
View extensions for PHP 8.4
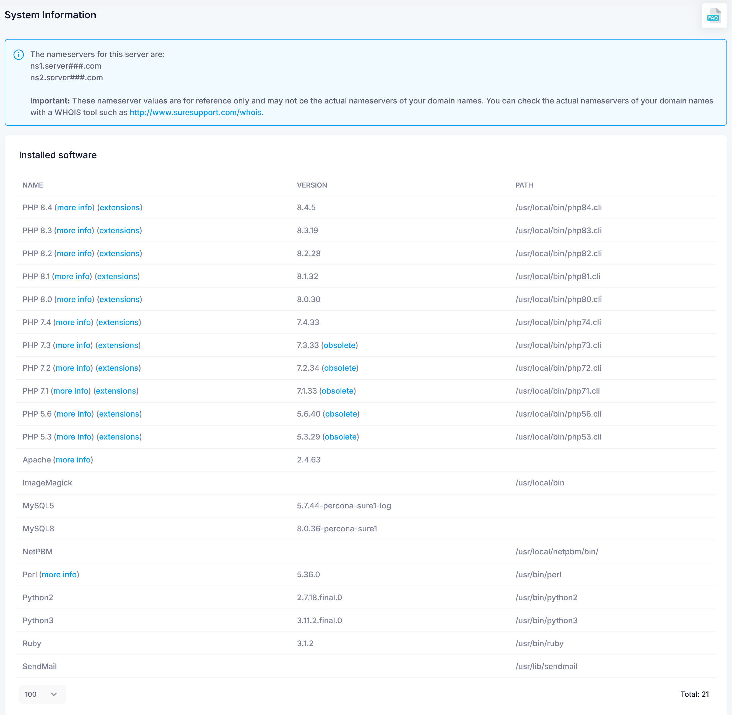[120, 207]
